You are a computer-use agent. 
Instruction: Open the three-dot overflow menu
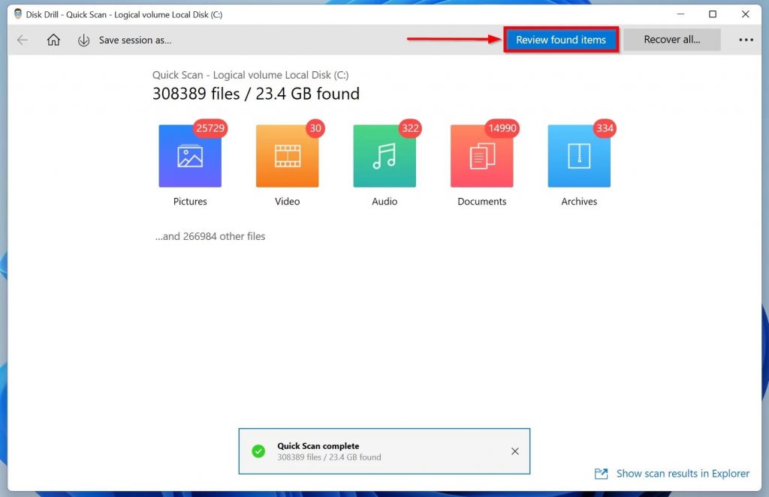coord(746,40)
